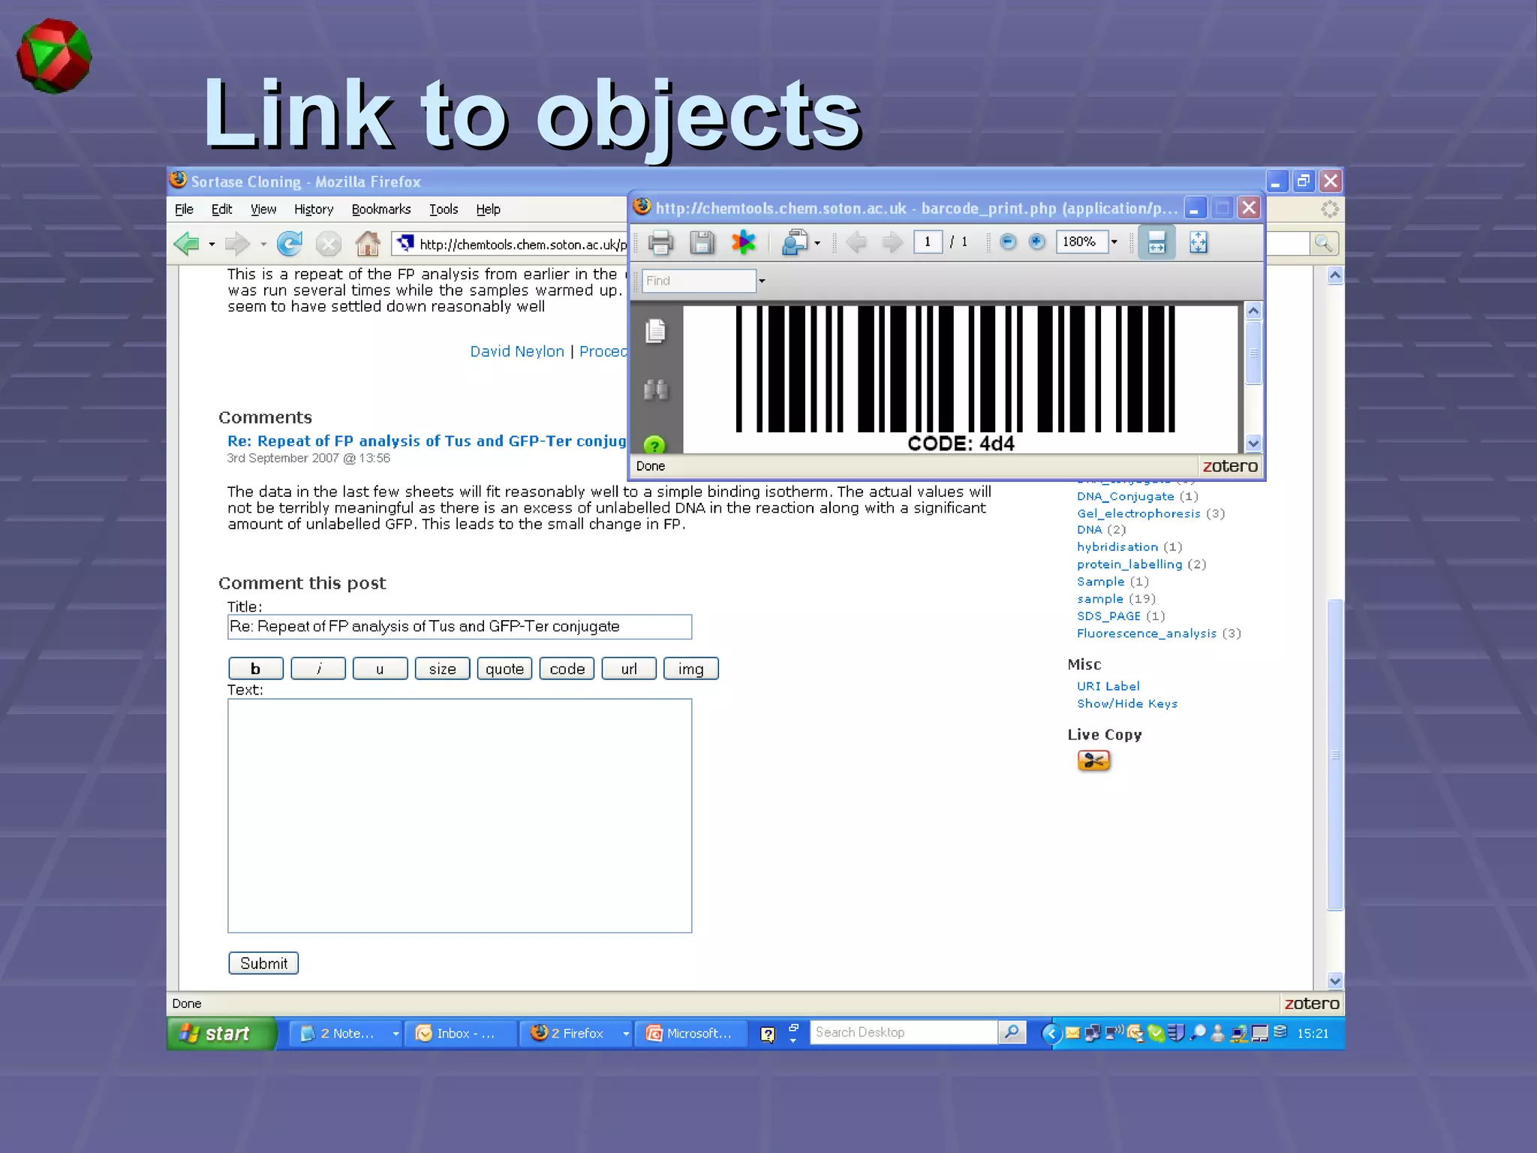Viewport: 1537px width, 1153px height.
Task: Click the colorful pinwheel icon in PDF toolbar
Action: 744,242
